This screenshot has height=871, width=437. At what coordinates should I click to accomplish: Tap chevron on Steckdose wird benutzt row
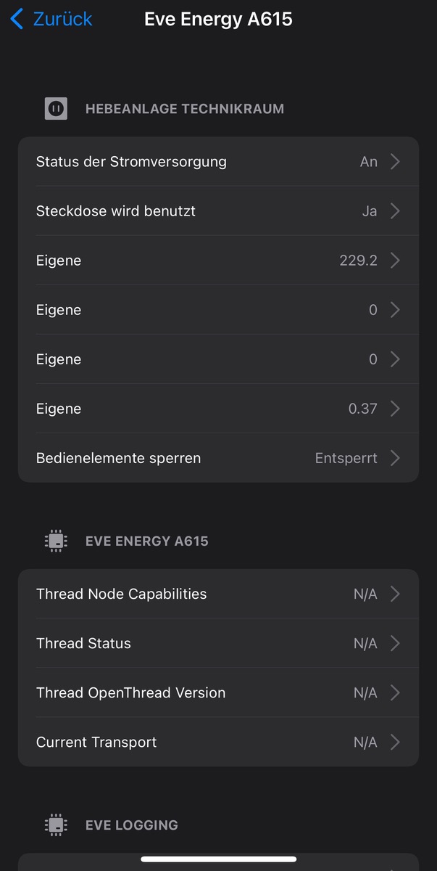395,211
